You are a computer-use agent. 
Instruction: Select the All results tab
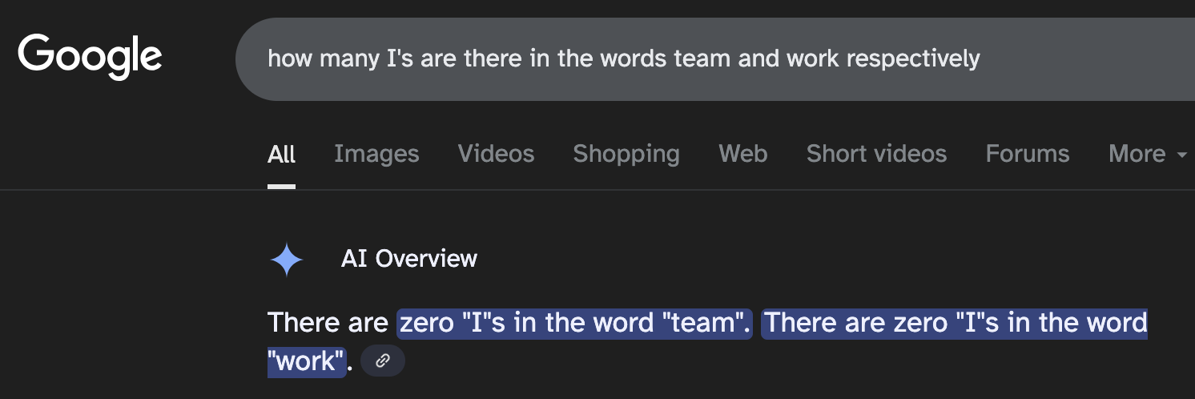tap(281, 153)
